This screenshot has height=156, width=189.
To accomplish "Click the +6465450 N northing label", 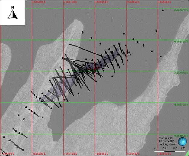I will click(x=181, y=42).
